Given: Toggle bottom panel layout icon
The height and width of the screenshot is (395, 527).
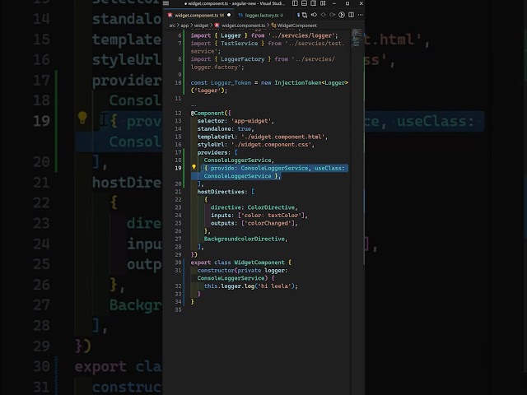Looking at the screenshot, I should click(304, 3).
